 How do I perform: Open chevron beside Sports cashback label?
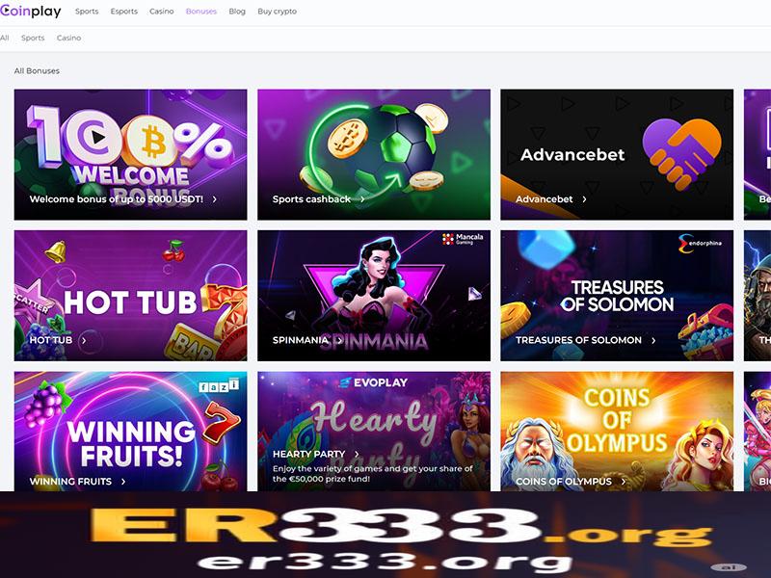pyautogui.click(x=362, y=199)
